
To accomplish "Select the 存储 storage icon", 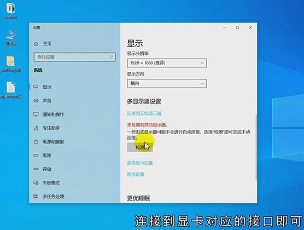I will pos(36,169).
